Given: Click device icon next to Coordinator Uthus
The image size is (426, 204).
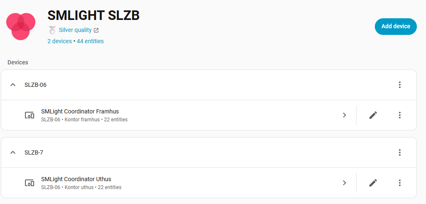Looking at the screenshot, I should click(x=29, y=183).
